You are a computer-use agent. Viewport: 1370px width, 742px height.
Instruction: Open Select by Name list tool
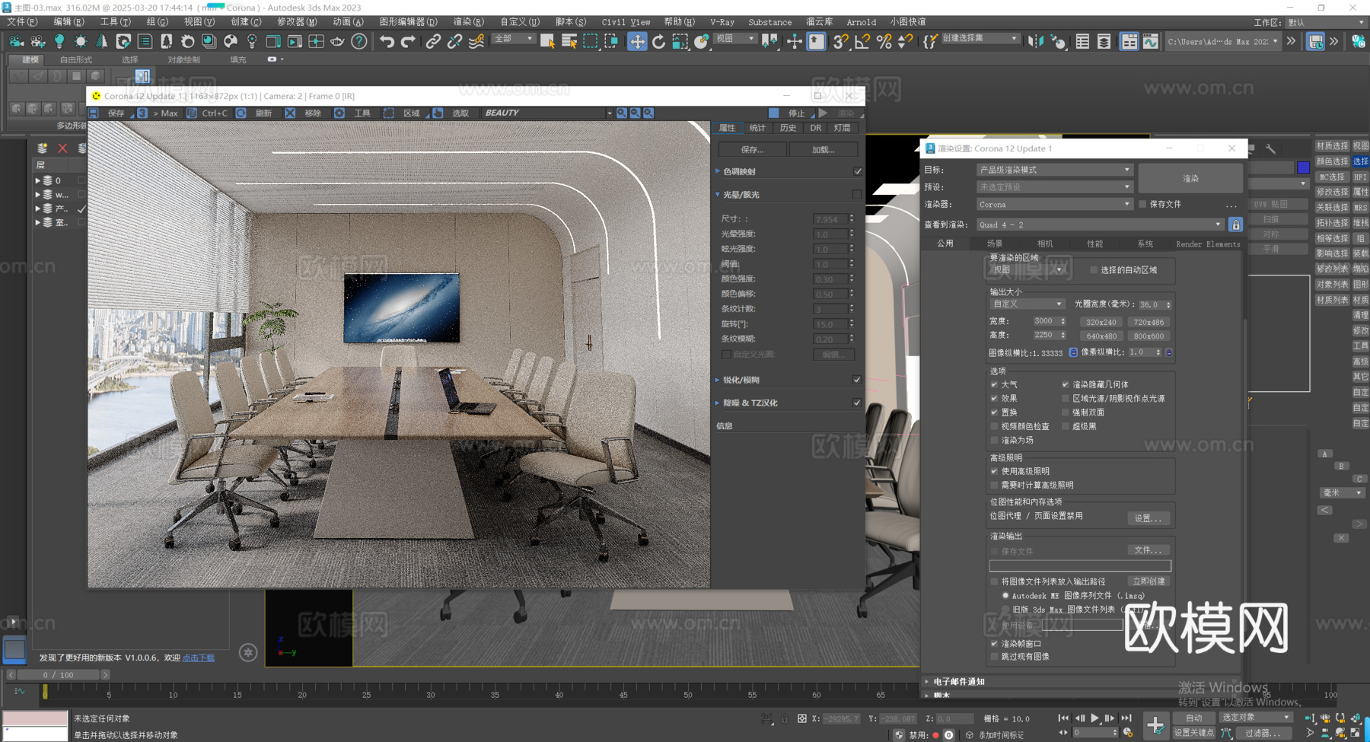569,41
